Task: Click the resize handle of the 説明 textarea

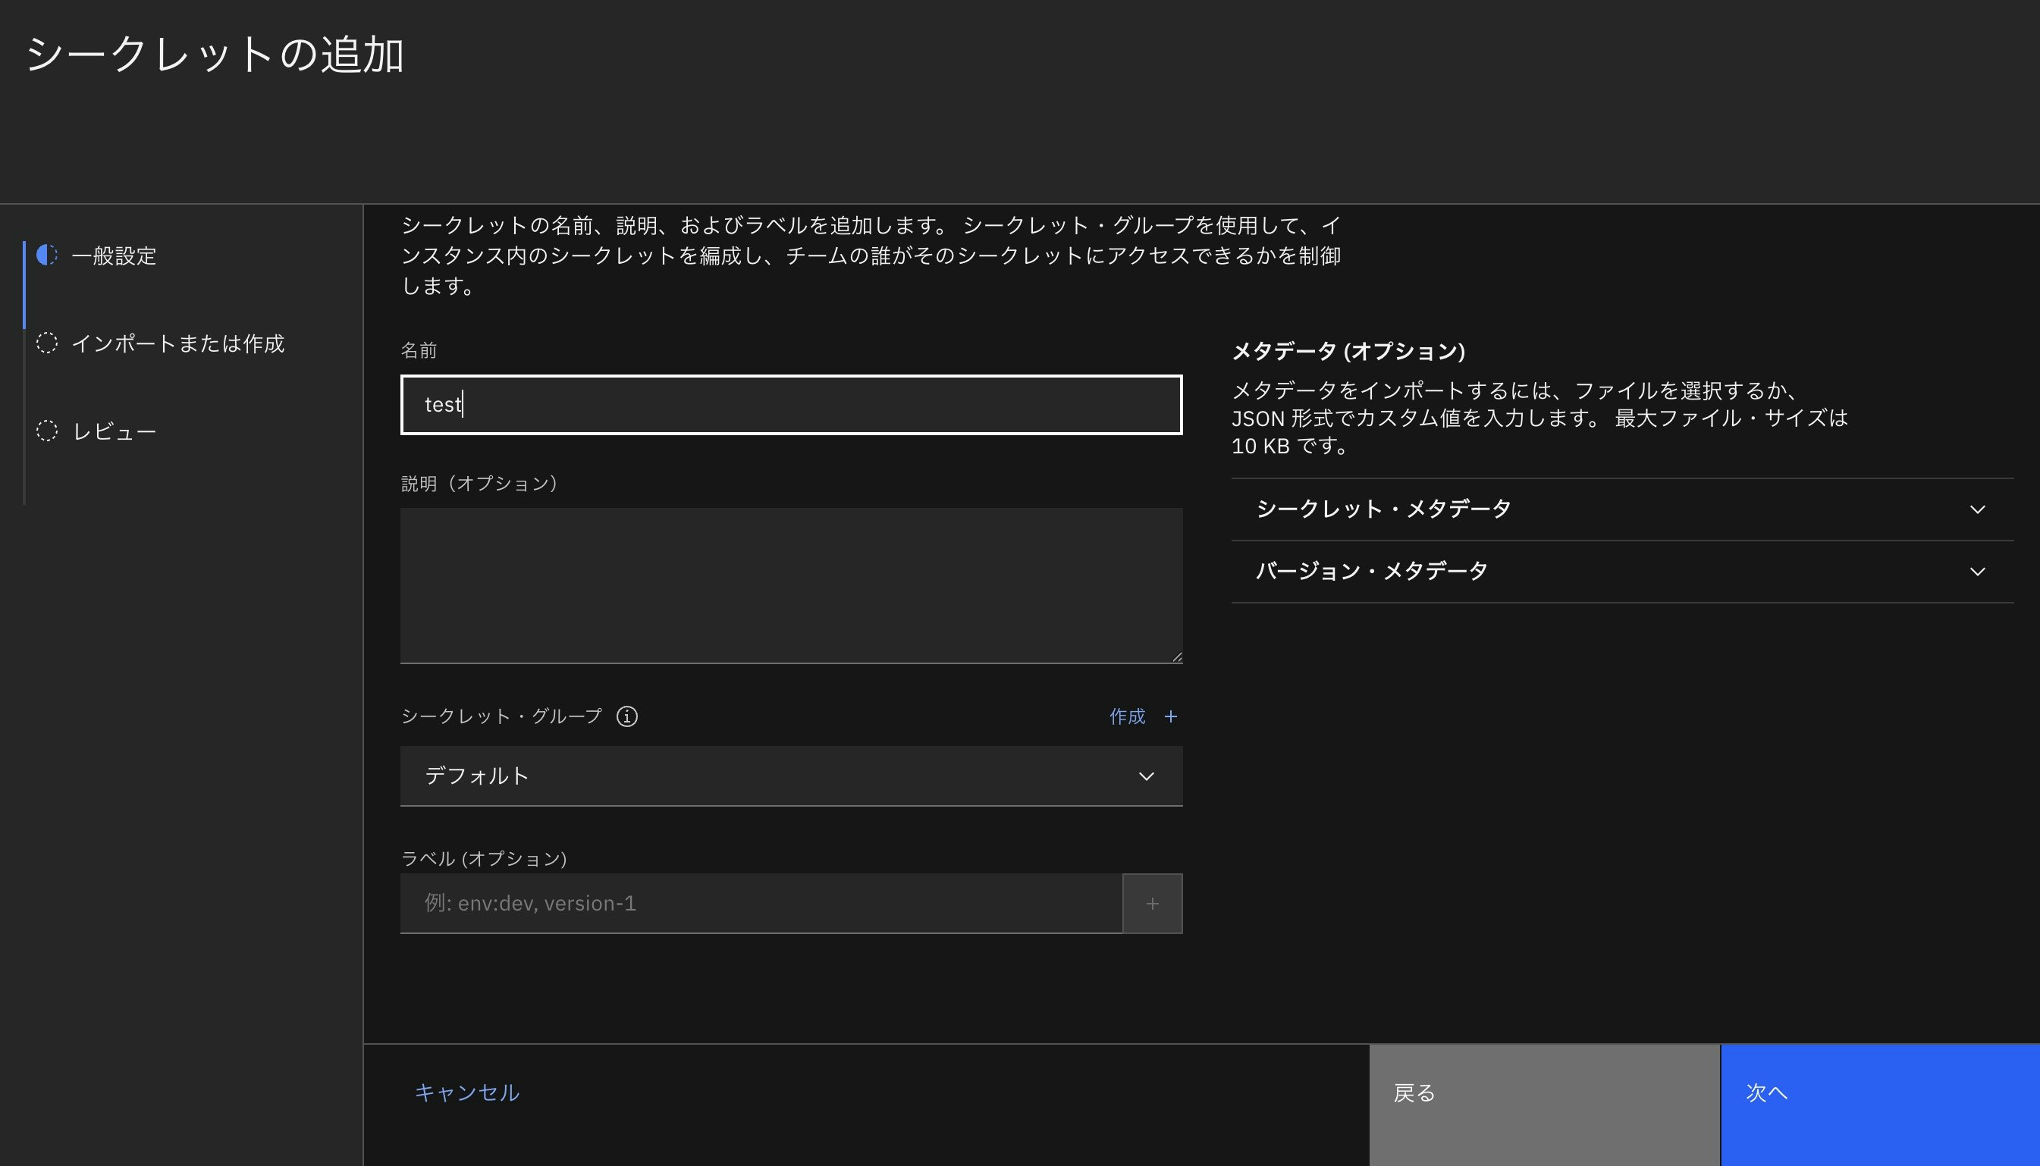Action: pyautogui.click(x=1175, y=657)
